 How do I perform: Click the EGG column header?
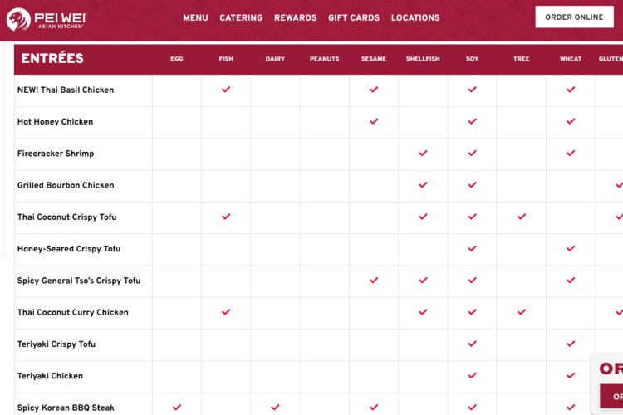pyautogui.click(x=177, y=59)
